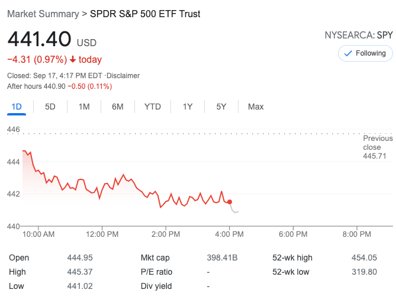Click the 441.40 current price value

pyautogui.click(x=39, y=40)
